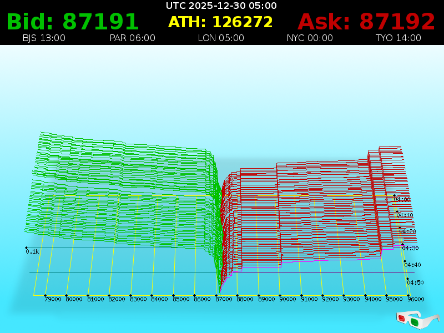Click the 04:40 time axis label
444x333 pixels.
(x=413, y=265)
